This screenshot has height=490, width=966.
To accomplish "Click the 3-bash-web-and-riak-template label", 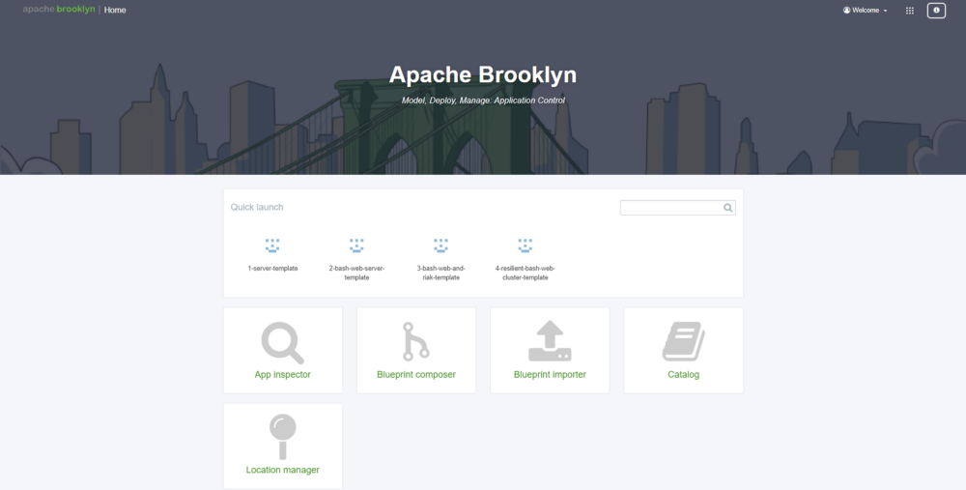I will [x=441, y=274].
